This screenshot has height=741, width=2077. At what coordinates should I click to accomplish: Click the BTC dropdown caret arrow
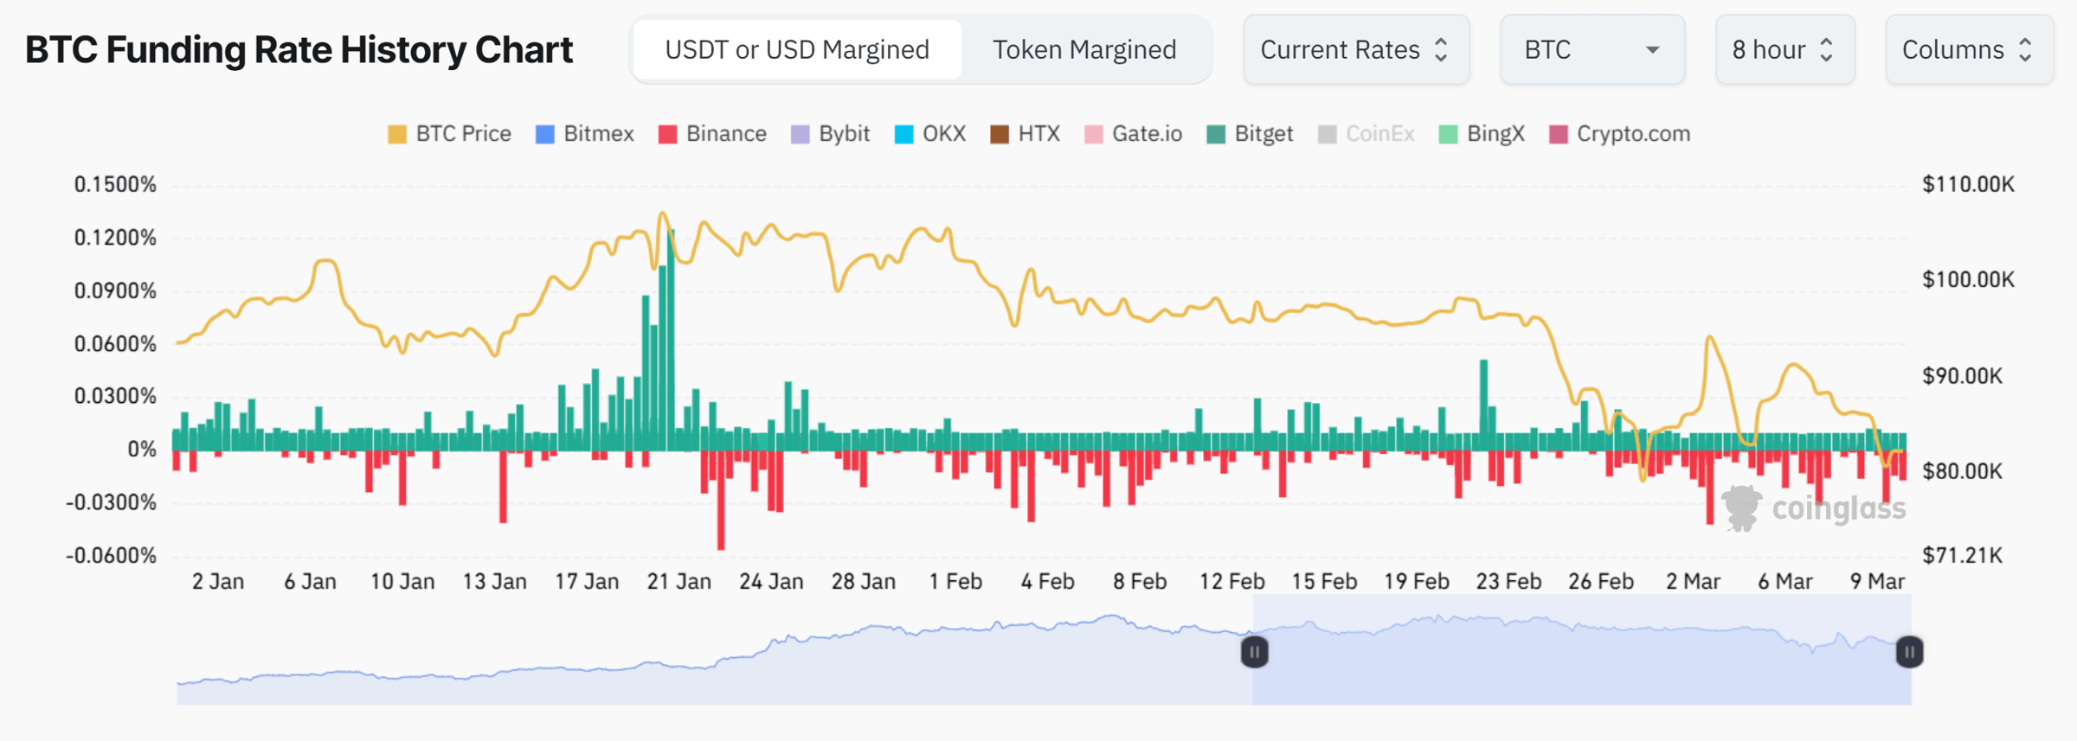point(1652,50)
